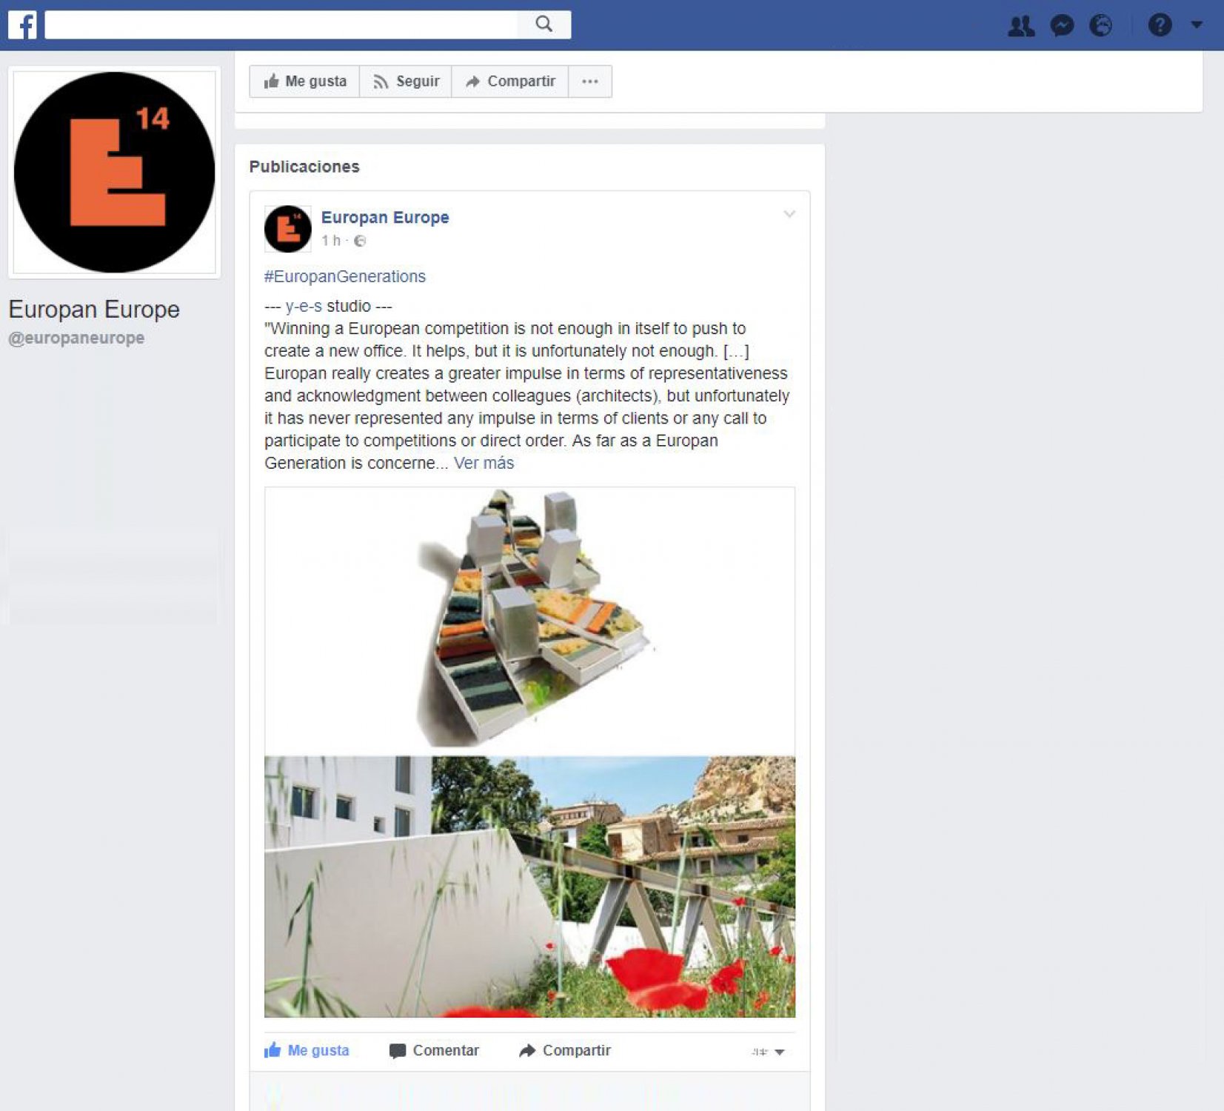Open the three-dots more options button
Image resolution: width=1224 pixels, height=1111 pixels.
tap(590, 81)
